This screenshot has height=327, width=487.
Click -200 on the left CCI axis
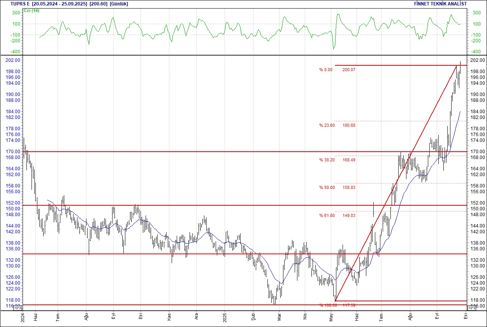click(x=15, y=40)
